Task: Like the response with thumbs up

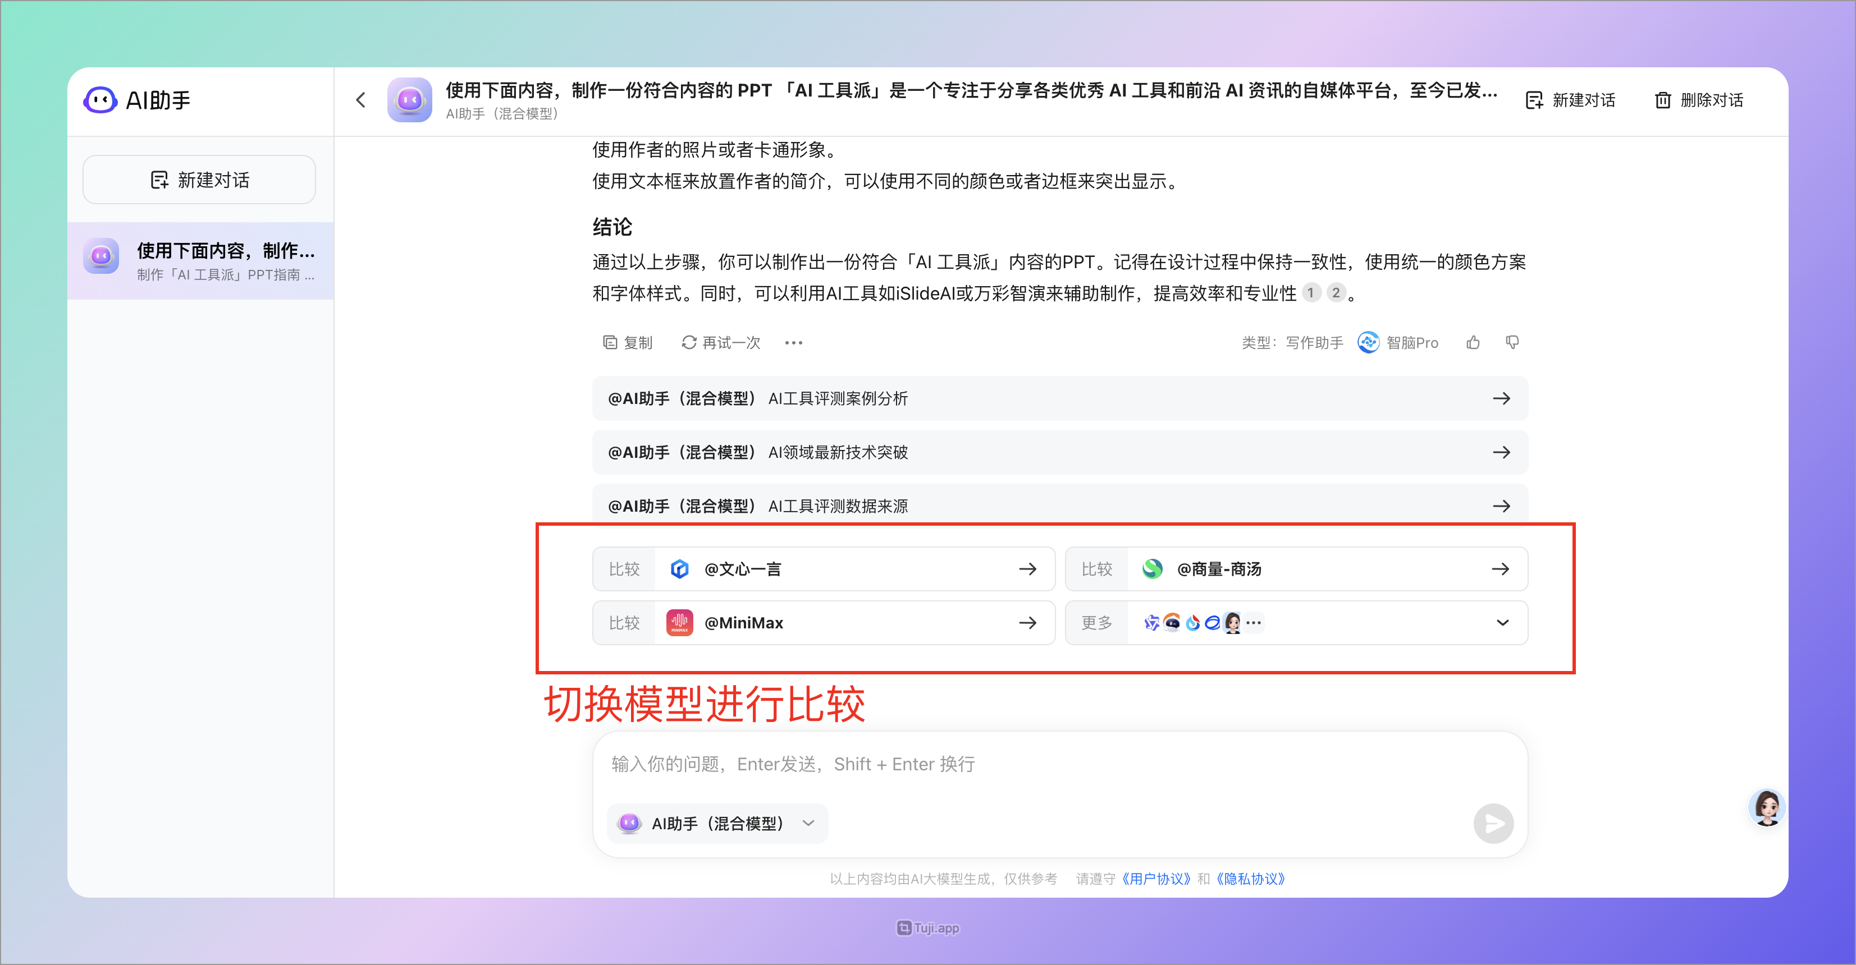Action: tap(1473, 343)
